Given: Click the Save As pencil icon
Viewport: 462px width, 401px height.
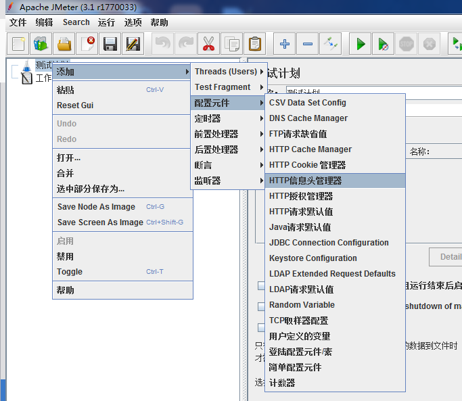Looking at the screenshot, I should click(x=133, y=44).
